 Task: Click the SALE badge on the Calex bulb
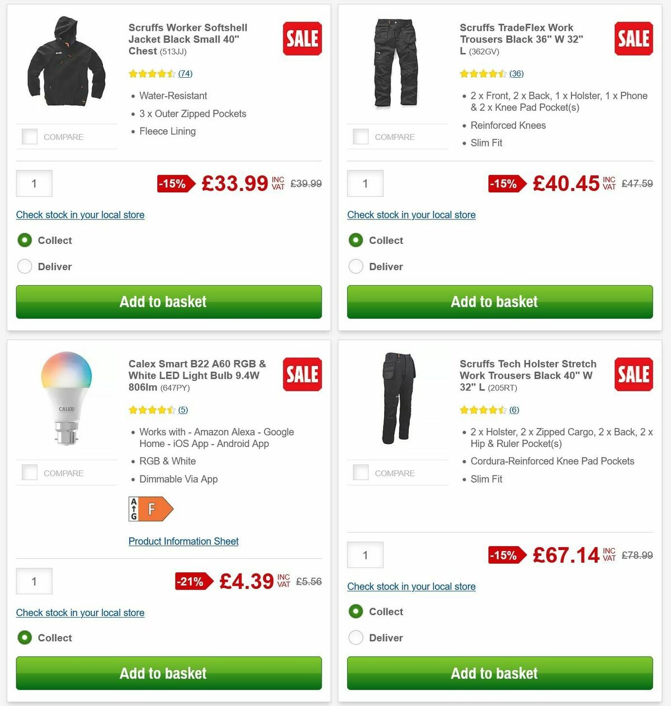302,374
